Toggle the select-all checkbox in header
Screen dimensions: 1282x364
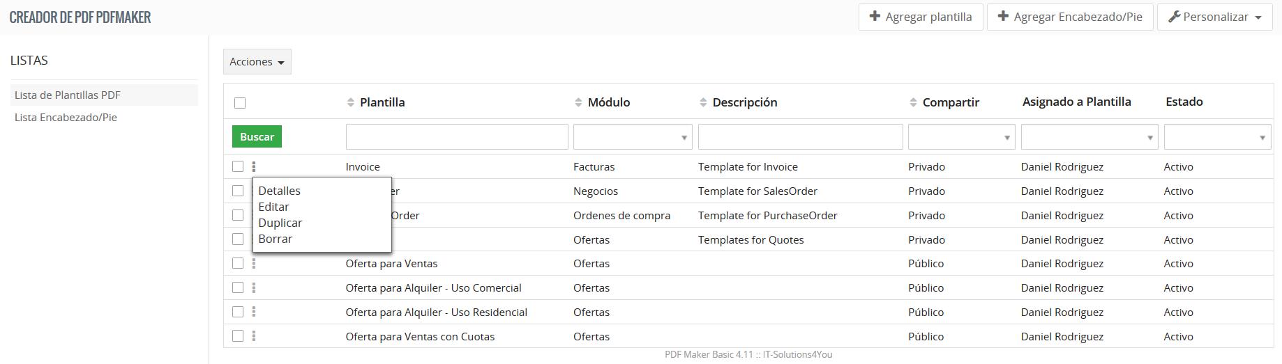pyautogui.click(x=240, y=103)
